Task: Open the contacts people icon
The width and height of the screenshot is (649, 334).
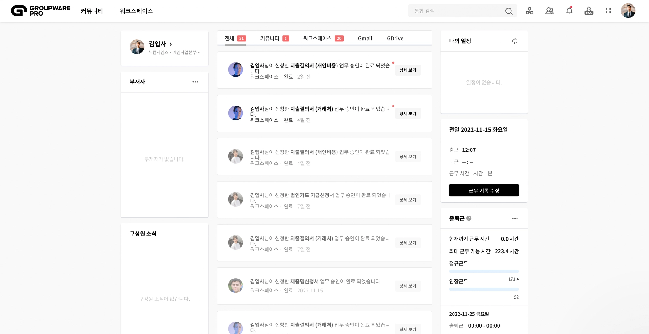Action: point(549,11)
